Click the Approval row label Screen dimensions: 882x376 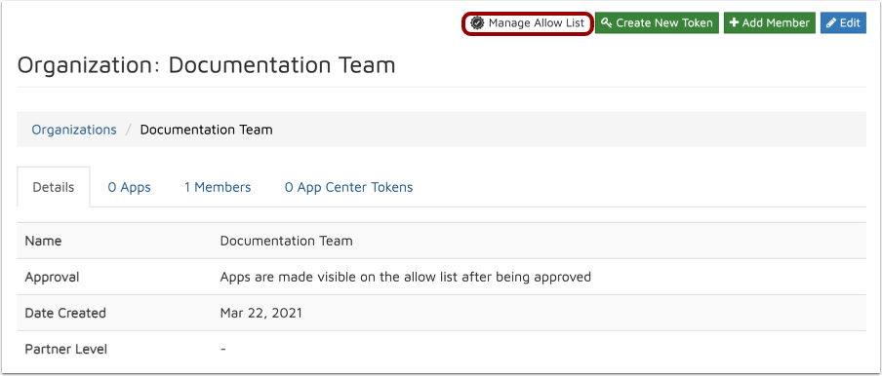pos(53,277)
